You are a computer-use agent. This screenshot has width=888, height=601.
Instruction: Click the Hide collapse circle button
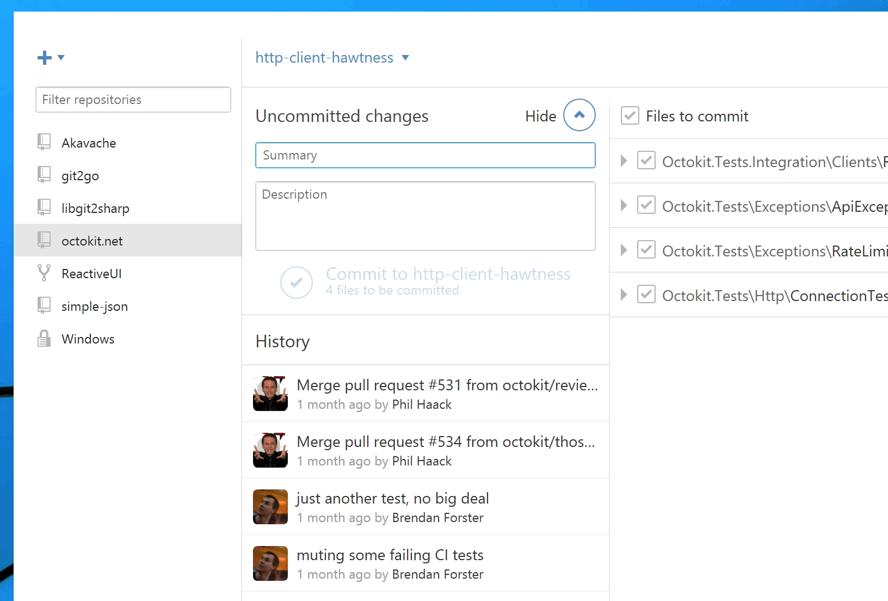coord(579,115)
